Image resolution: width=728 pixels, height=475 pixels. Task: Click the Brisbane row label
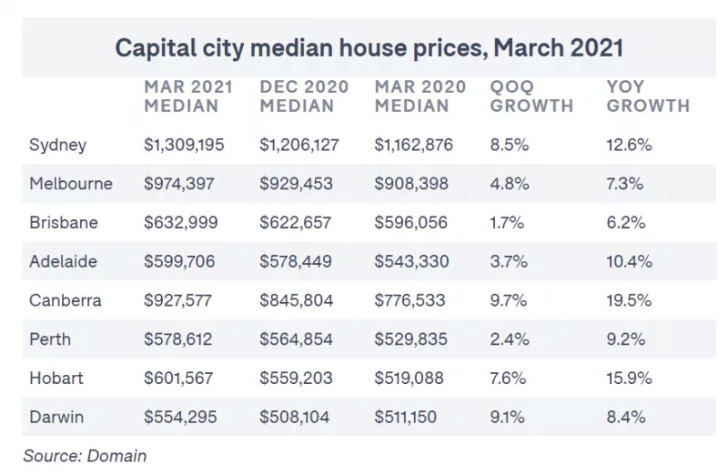click(64, 222)
